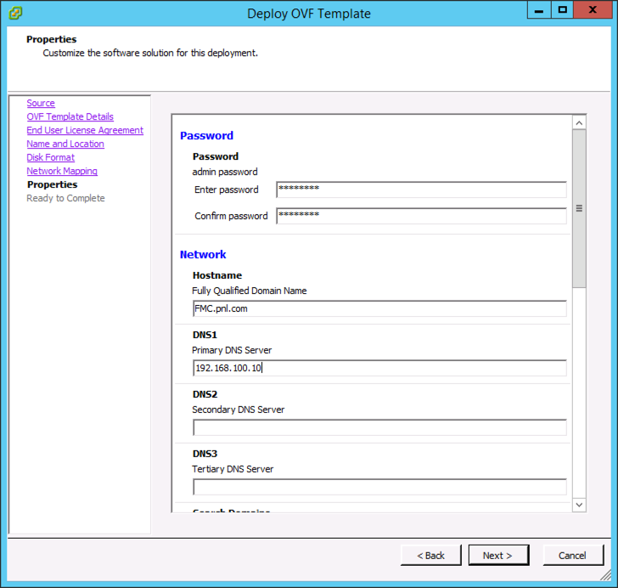Click the DNS3 label

(x=205, y=454)
